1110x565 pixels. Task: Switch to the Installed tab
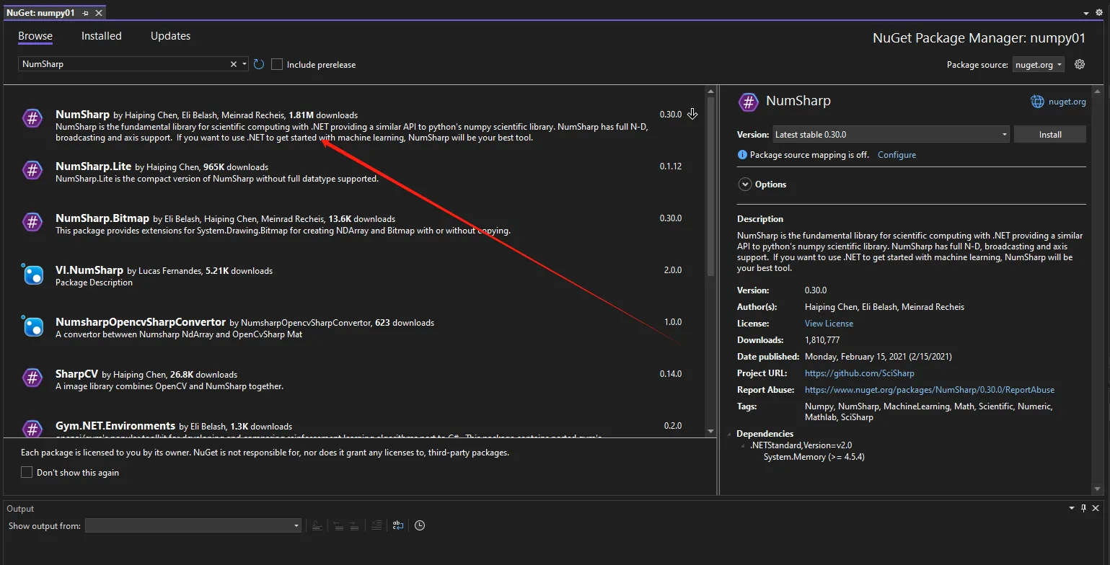(x=102, y=36)
